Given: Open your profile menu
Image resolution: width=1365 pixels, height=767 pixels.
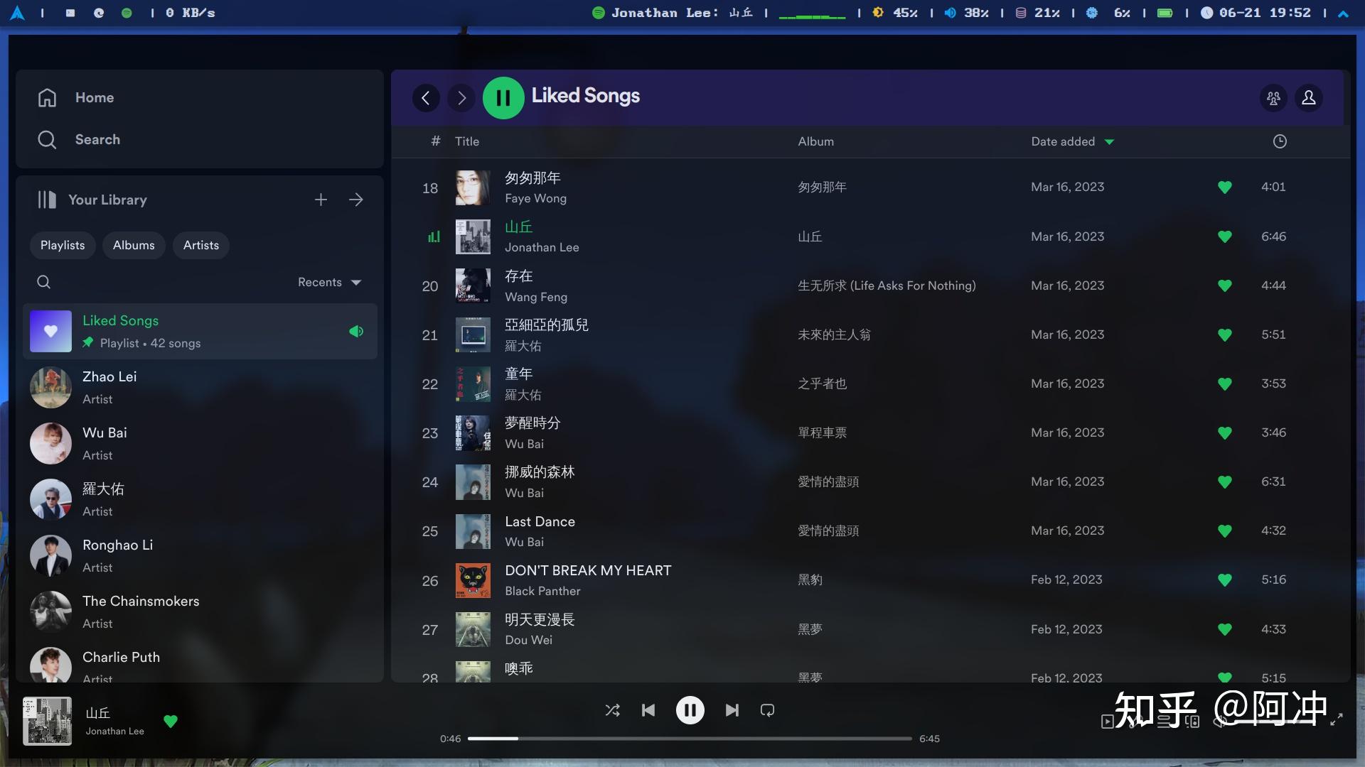Looking at the screenshot, I should (1309, 98).
